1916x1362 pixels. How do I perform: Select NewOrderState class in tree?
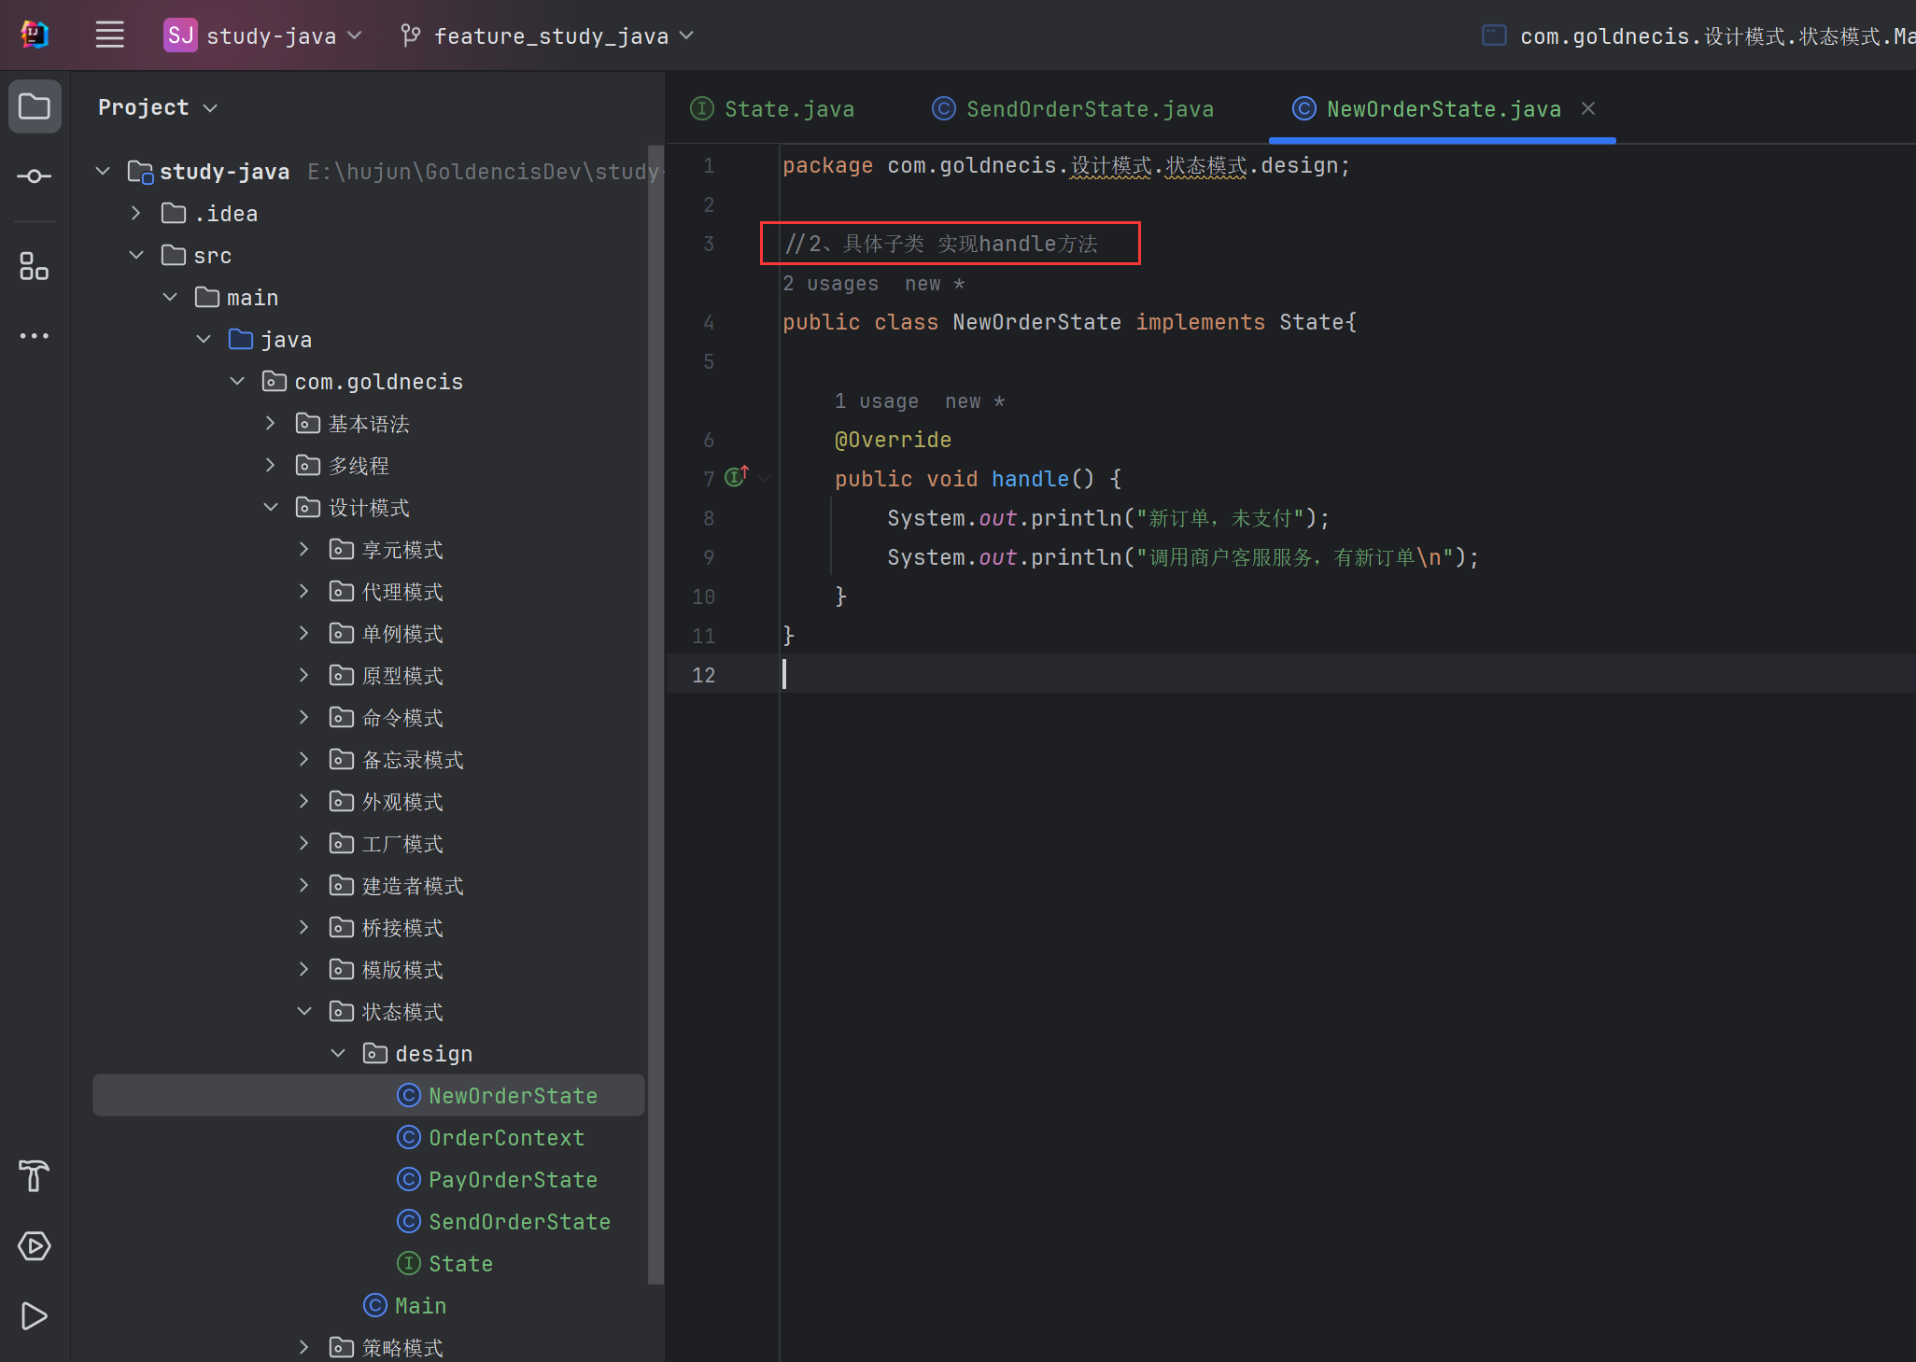[x=369, y=1096]
